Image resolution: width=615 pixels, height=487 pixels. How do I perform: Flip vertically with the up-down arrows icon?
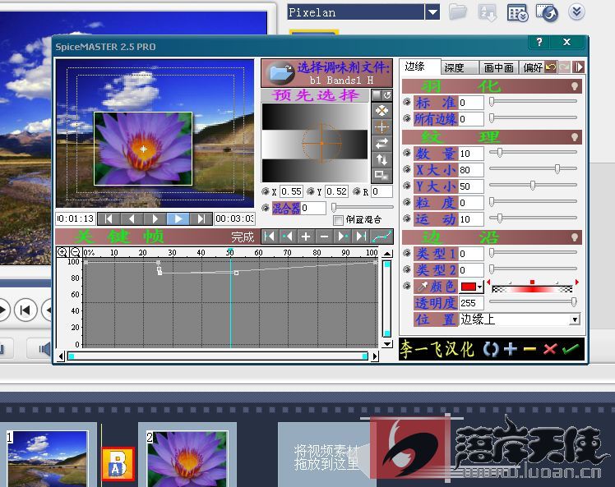coord(381,160)
